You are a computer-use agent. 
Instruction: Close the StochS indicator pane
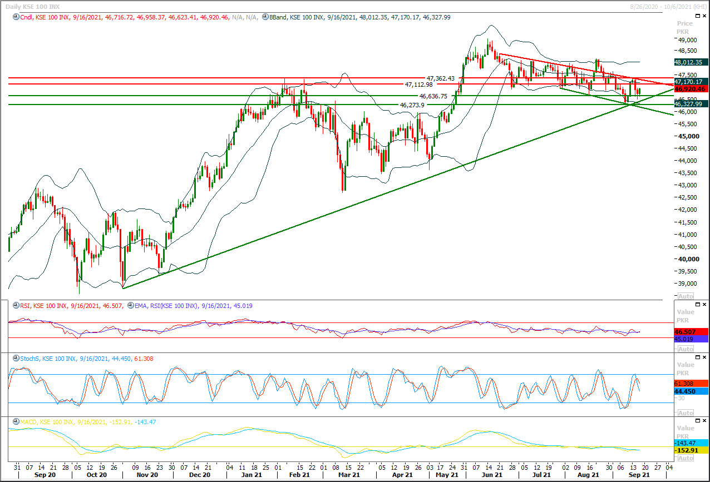(x=704, y=357)
